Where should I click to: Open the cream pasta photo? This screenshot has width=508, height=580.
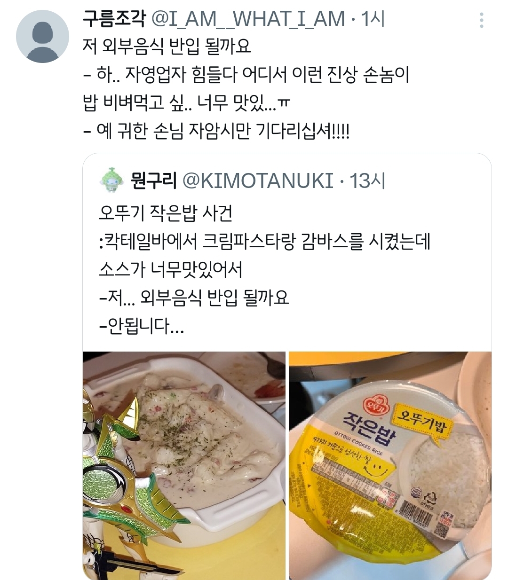184,465
